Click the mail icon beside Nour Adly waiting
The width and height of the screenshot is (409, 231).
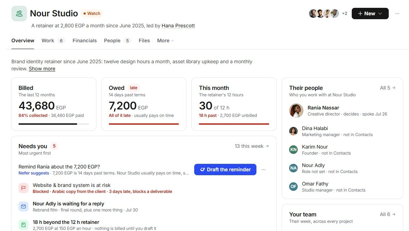[x=23, y=206]
